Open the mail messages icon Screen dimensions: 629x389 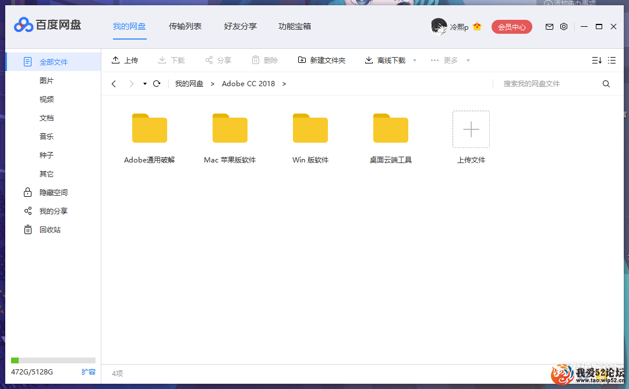coord(549,27)
